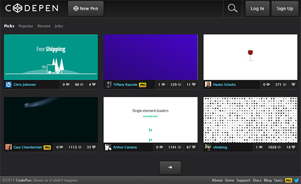Select the Picks tab
Viewport: 301px width, 184px height.
pyautogui.click(x=9, y=26)
